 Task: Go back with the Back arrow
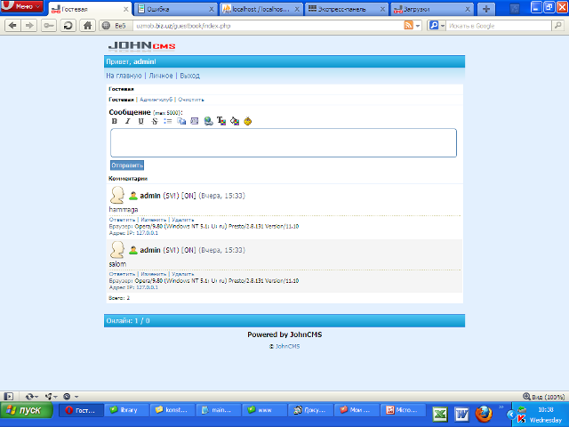point(12,26)
